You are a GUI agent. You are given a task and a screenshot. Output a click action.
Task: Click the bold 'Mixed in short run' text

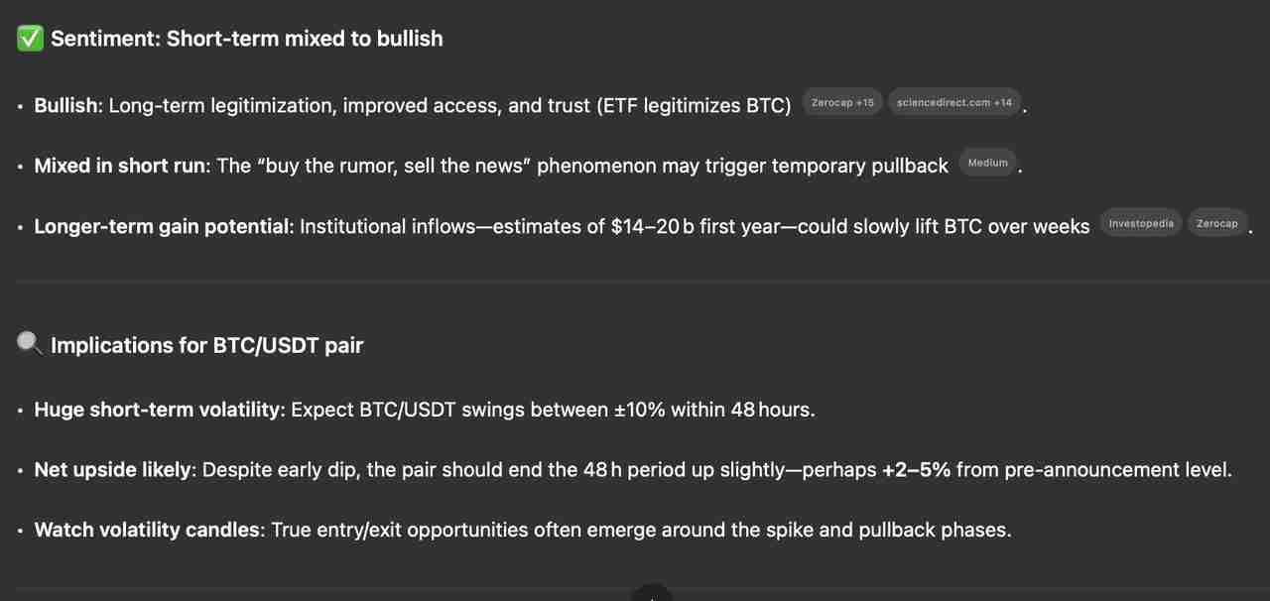(119, 166)
